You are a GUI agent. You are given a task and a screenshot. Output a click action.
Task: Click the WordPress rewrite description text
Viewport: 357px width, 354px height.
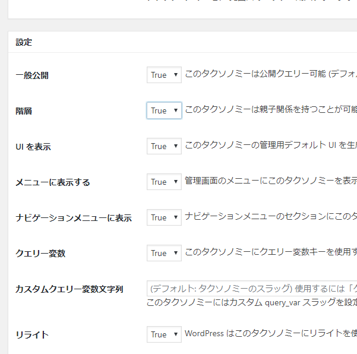(x=271, y=334)
